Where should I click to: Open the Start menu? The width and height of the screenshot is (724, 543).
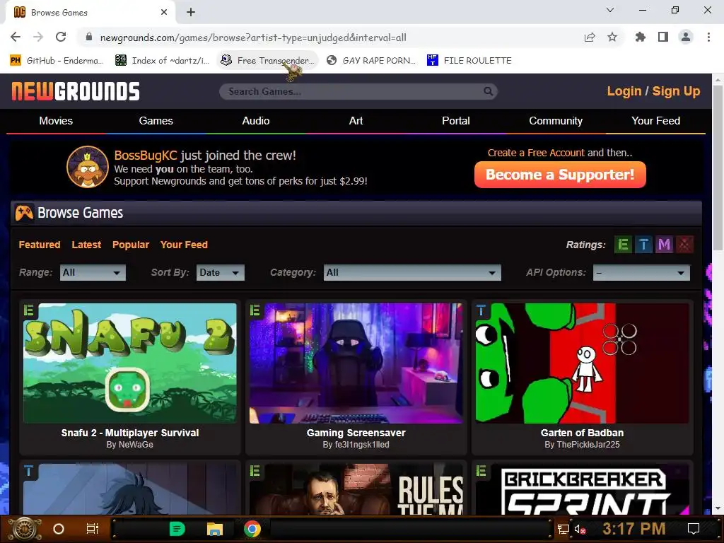25,529
